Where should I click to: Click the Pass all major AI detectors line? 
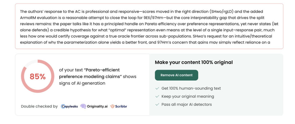[x=187, y=104]
